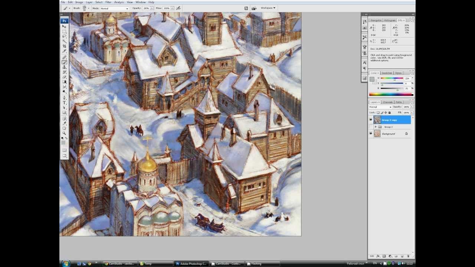Switch to the Channels tab
The image size is (475, 267).
pyautogui.click(x=388, y=102)
